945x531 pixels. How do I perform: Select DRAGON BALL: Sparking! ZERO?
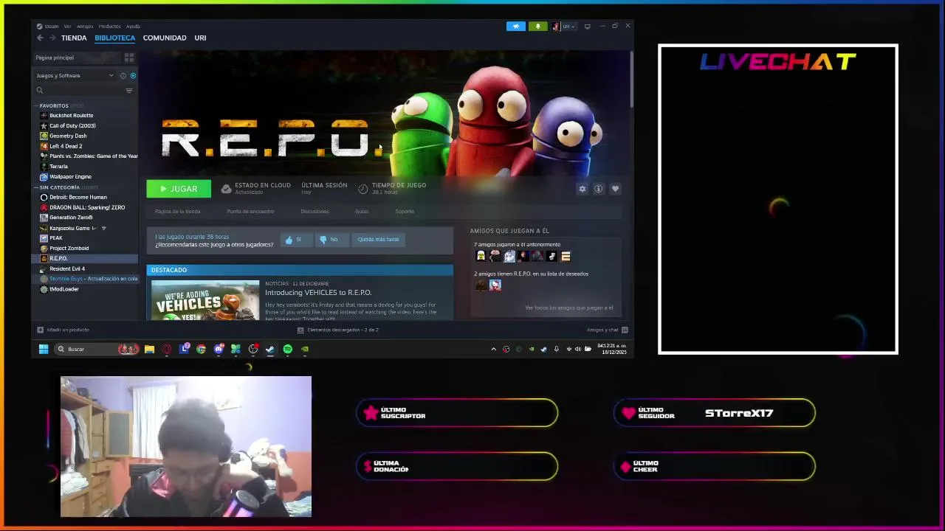pyautogui.click(x=86, y=208)
